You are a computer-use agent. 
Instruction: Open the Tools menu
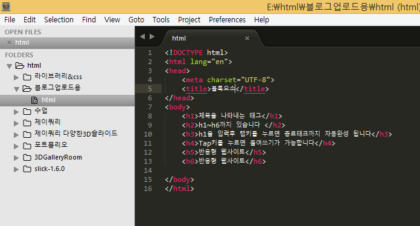click(x=161, y=20)
